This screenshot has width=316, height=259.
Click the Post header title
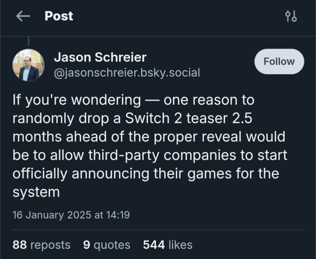pyautogui.click(x=59, y=16)
